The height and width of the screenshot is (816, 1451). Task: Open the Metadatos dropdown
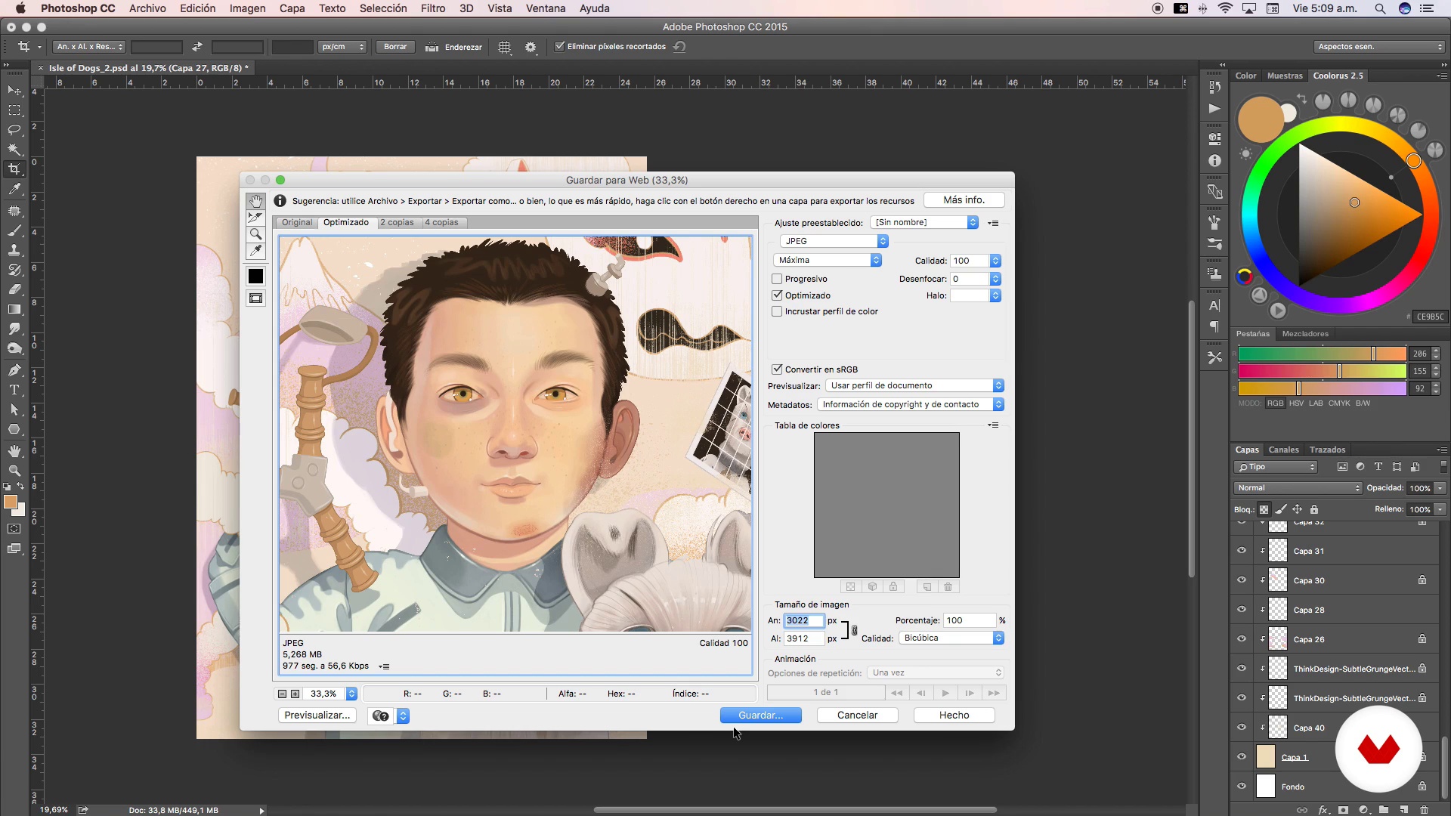click(x=911, y=404)
